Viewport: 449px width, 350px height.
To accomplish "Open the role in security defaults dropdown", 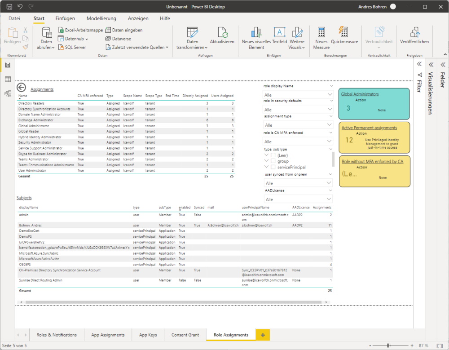I will point(298,110).
